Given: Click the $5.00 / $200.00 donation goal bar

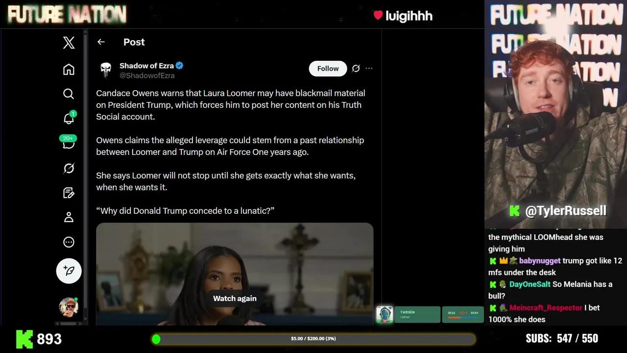Looking at the screenshot, I should pyautogui.click(x=313, y=339).
